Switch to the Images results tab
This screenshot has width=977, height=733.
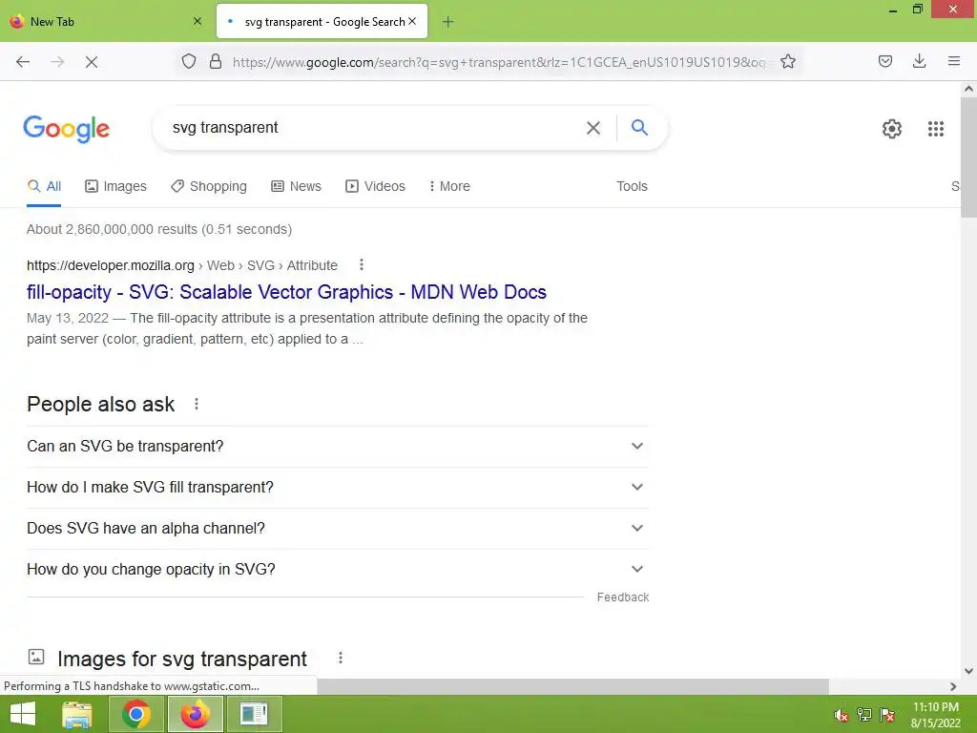click(115, 186)
